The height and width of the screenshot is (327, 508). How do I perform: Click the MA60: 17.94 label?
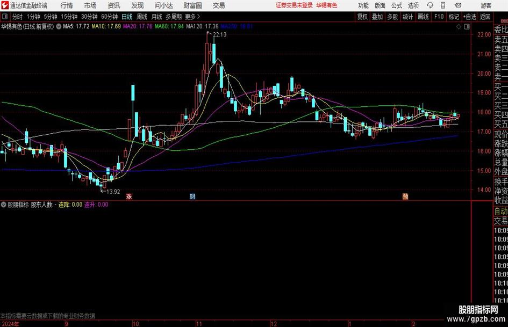[169, 26]
